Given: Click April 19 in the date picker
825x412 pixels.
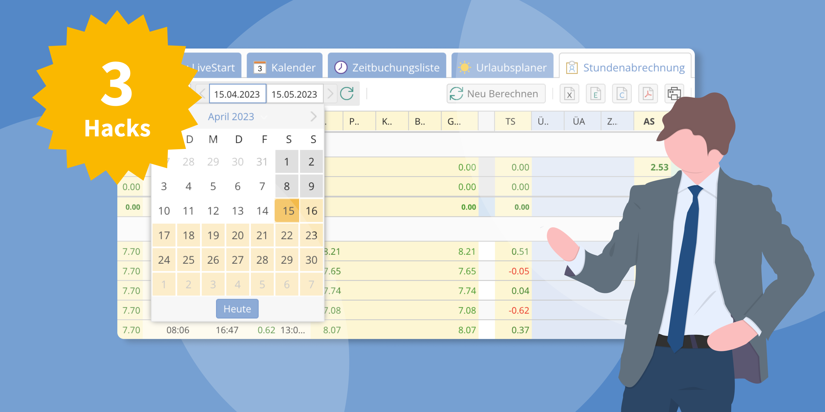Looking at the screenshot, I should [x=213, y=235].
